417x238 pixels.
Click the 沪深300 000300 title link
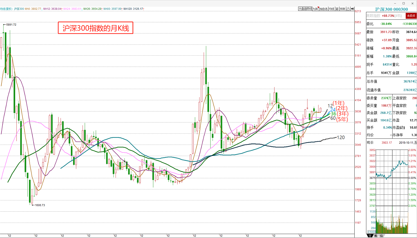(391, 9)
